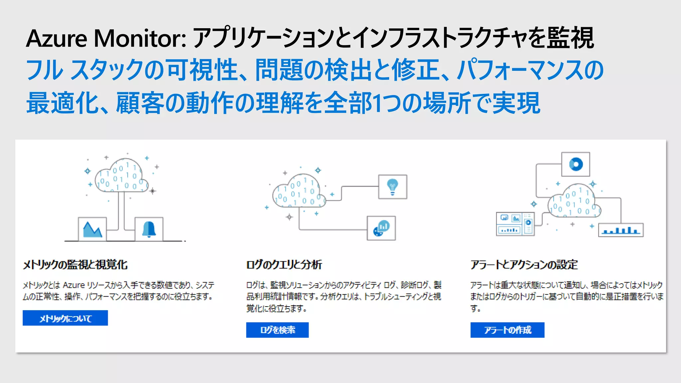
Task: Click the title Azure Monitor: アプリケーションとインフラストラクチャを監視
Action: point(310,38)
